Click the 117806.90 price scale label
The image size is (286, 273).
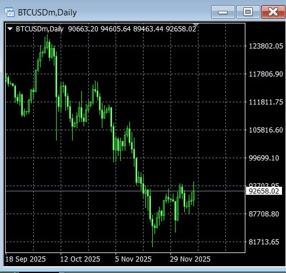click(266, 74)
